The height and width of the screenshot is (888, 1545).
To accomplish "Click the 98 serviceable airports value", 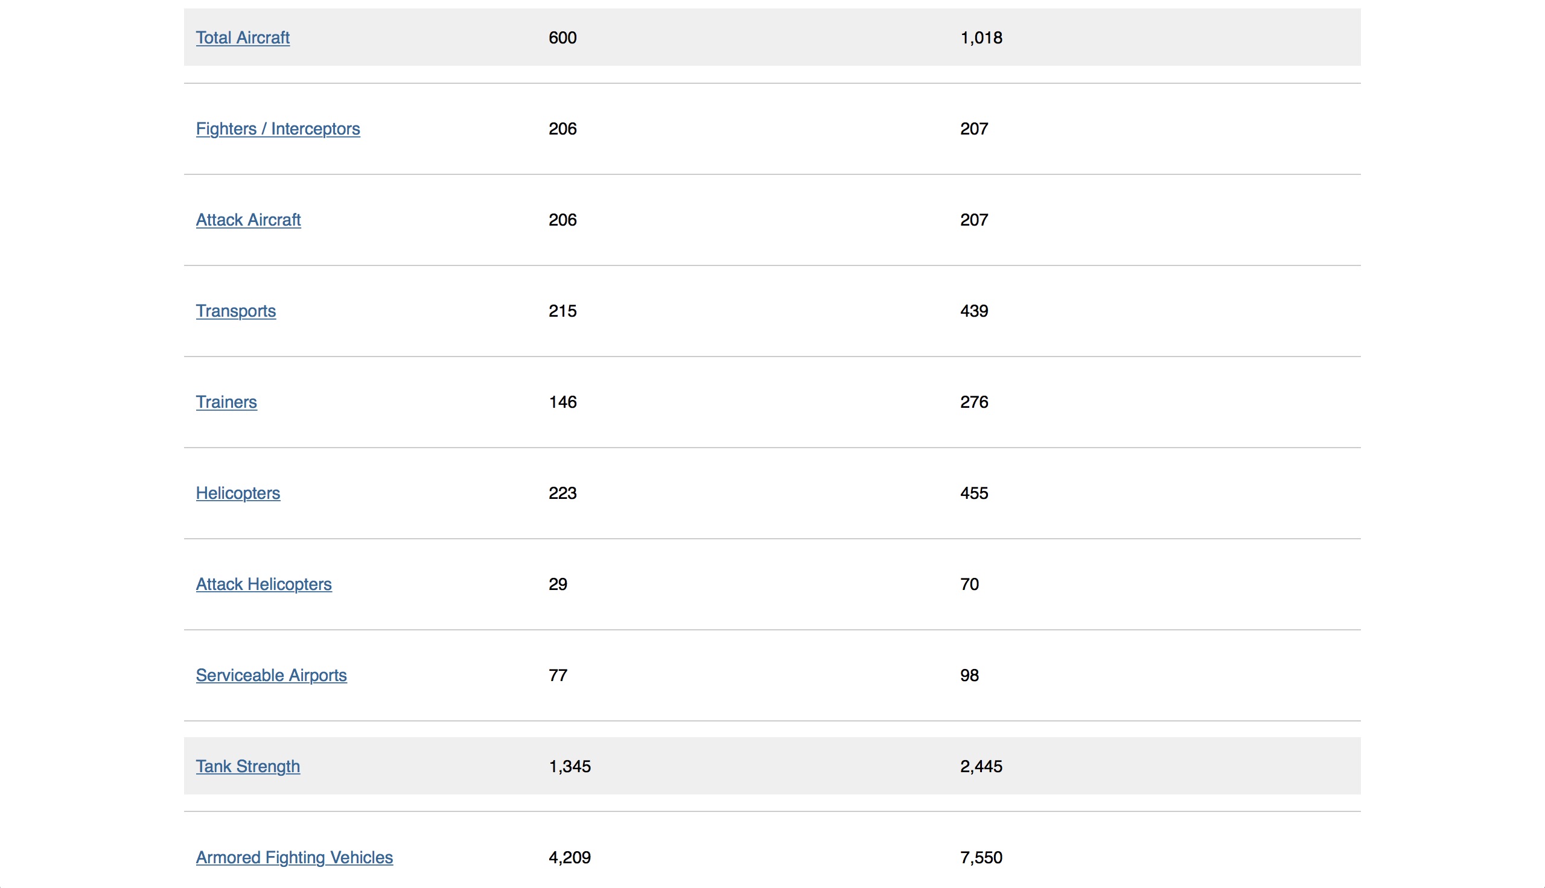I will (969, 675).
